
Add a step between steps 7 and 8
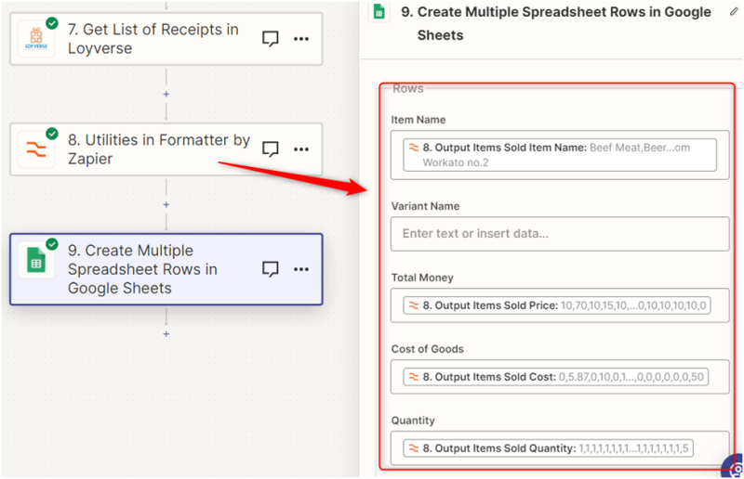pos(166,94)
